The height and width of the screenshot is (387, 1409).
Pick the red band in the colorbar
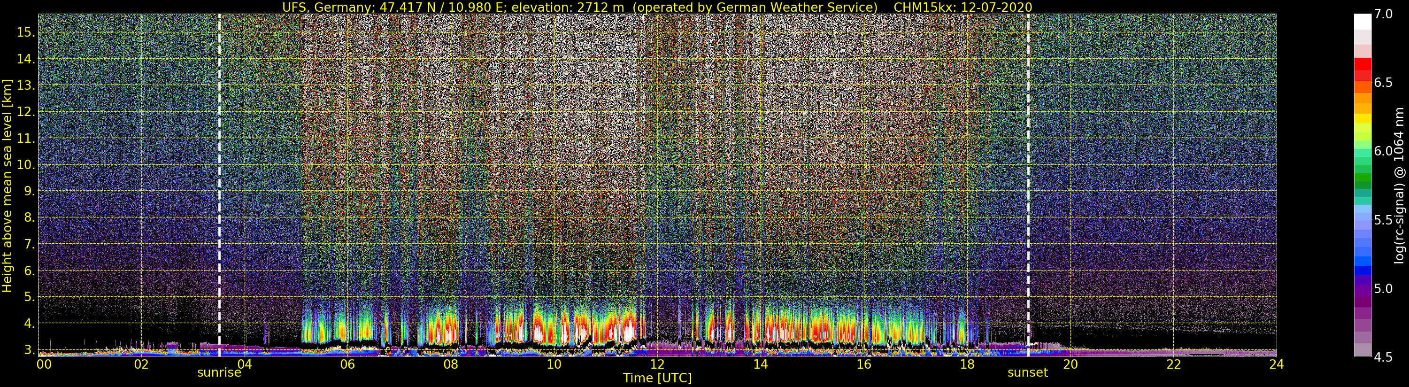(1362, 63)
